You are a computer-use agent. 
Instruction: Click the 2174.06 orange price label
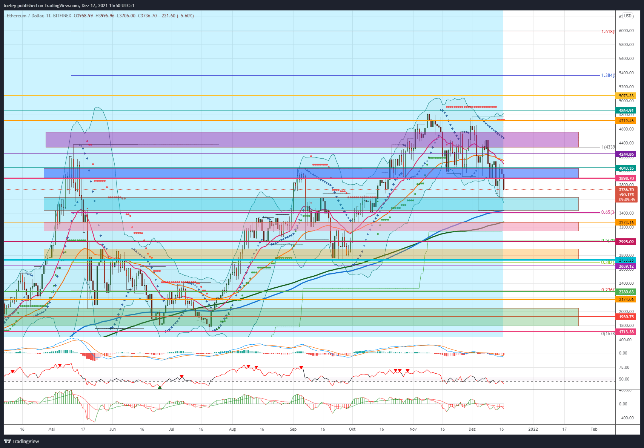click(x=626, y=299)
